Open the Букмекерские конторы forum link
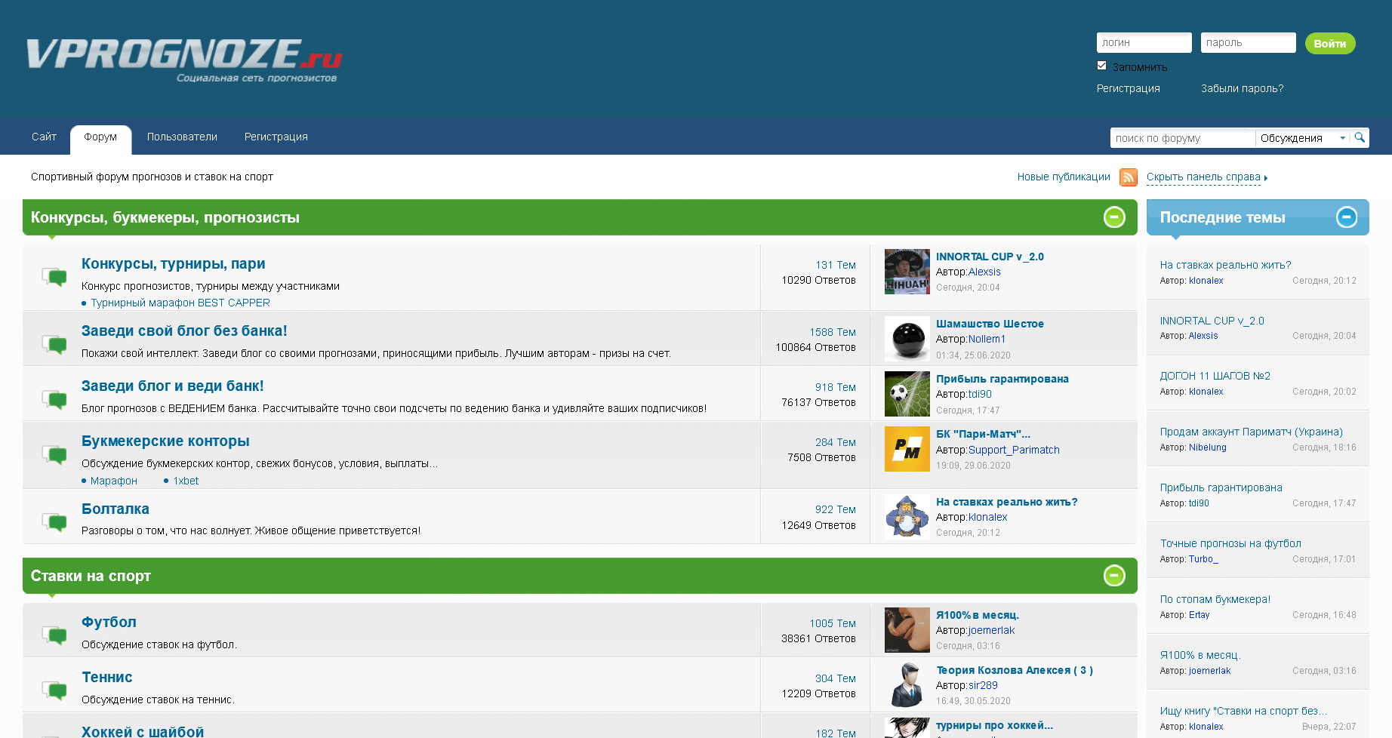Image resolution: width=1392 pixels, height=738 pixels. (165, 441)
